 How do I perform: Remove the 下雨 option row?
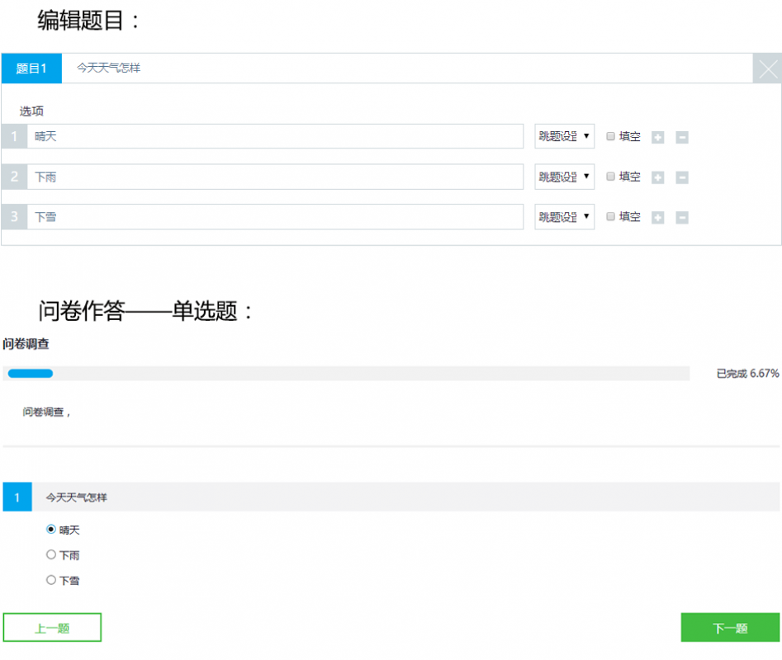(x=682, y=177)
